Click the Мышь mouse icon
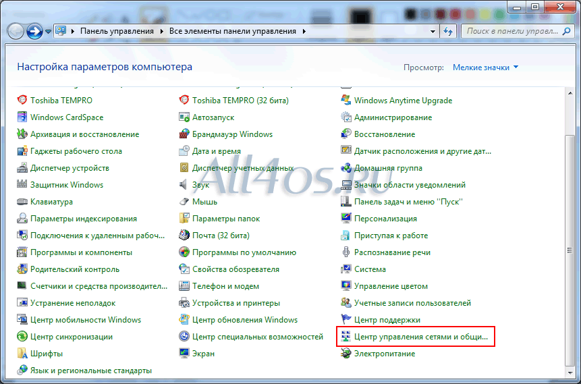The width and height of the screenshot is (581, 384). click(184, 202)
